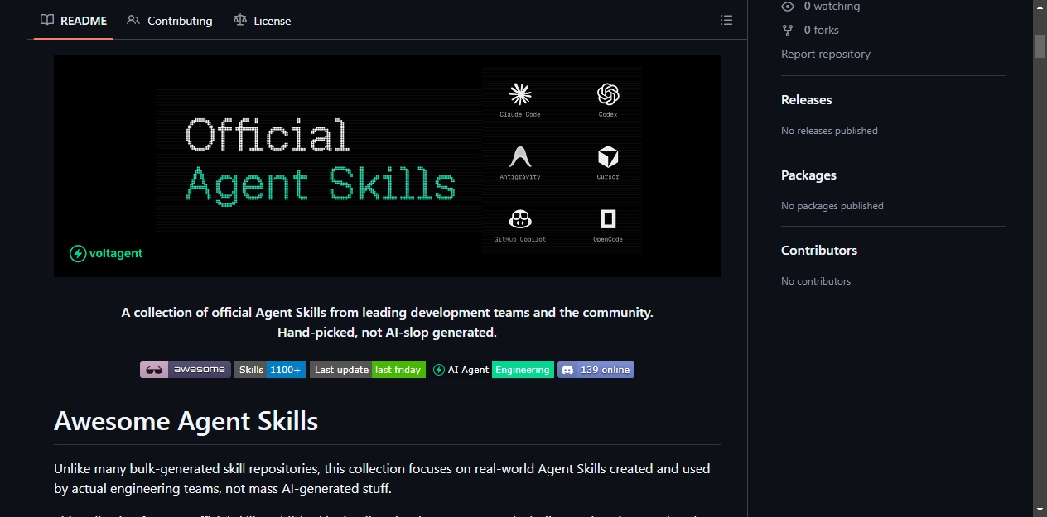Click the Skills 1100+ badge

(270, 370)
